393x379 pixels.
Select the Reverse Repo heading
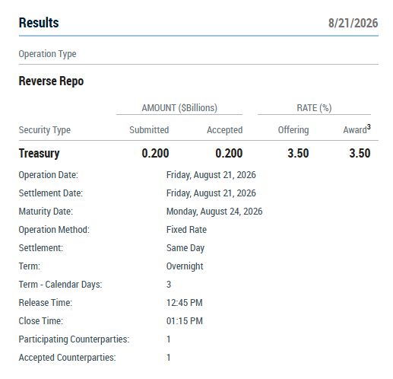click(x=51, y=81)
